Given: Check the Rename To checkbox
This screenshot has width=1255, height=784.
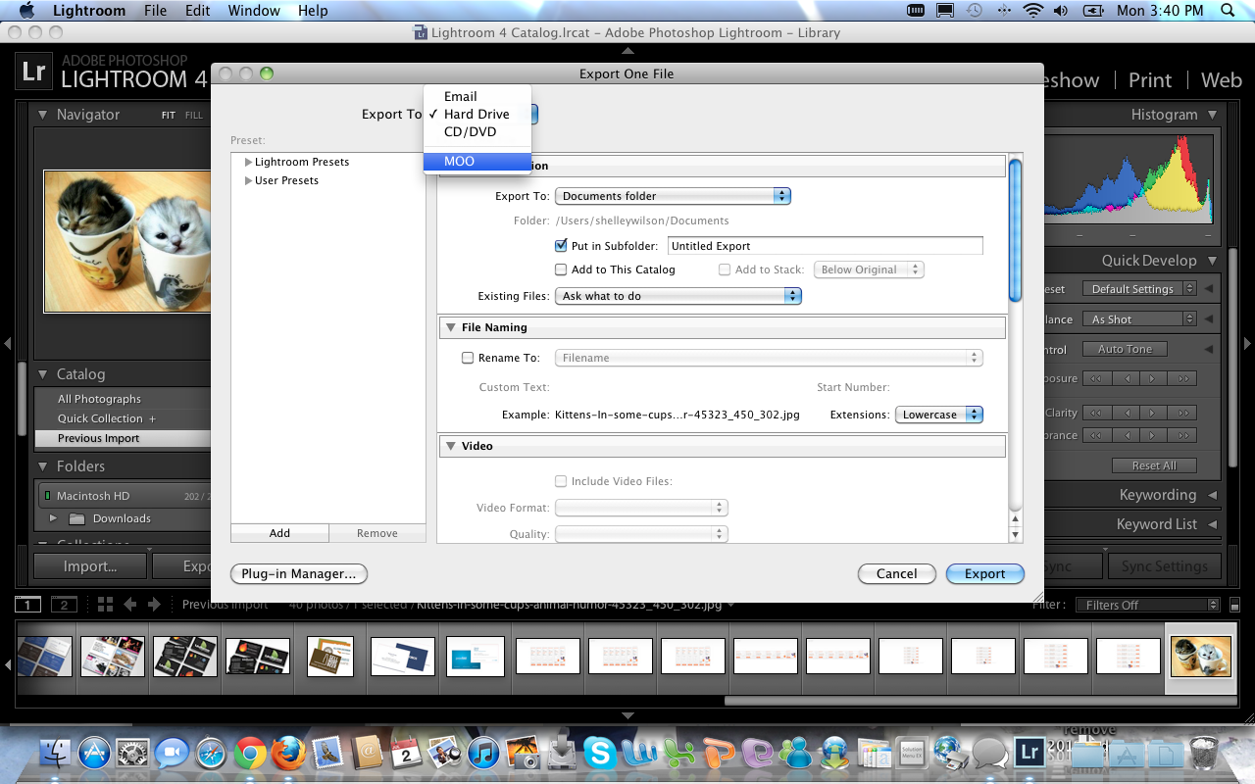Looking at the screenshot, I should (468, 358).
